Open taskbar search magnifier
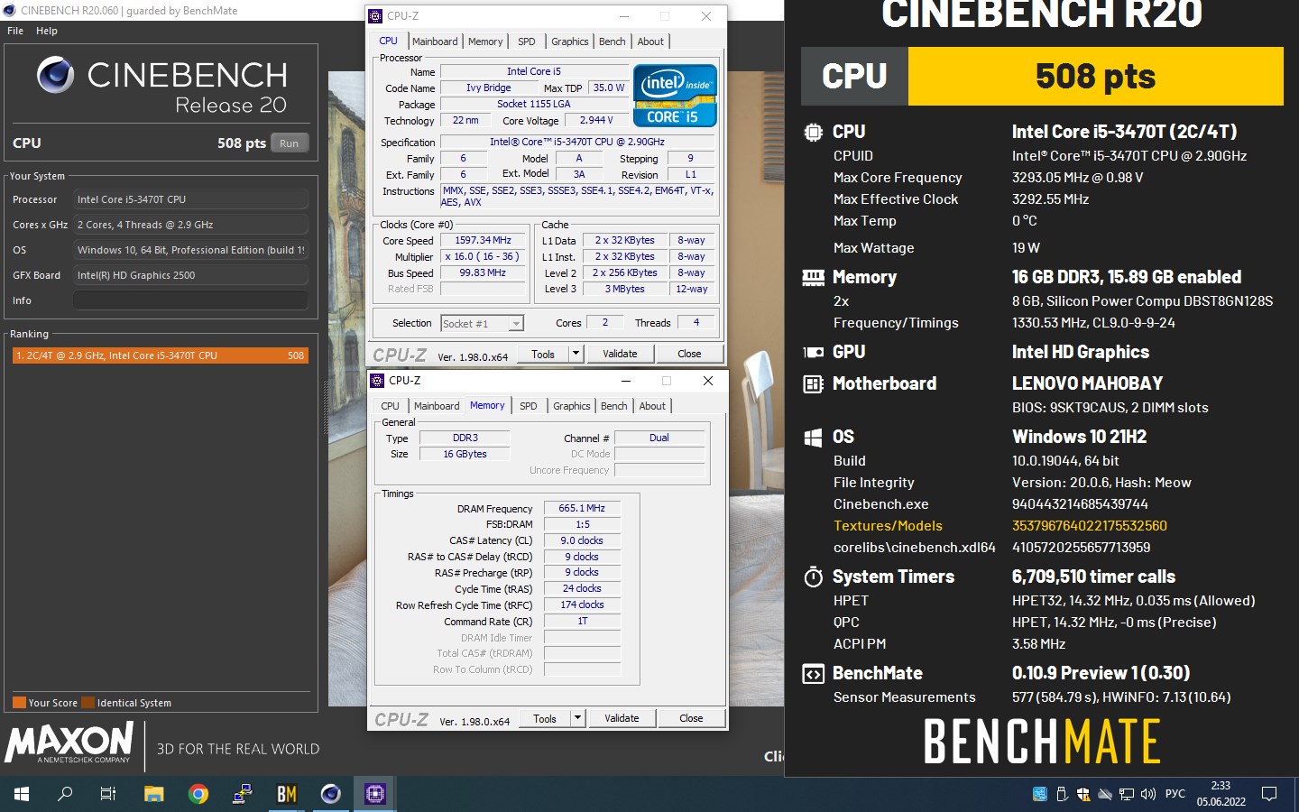The width and height of the screenshot is (1299, 812). (x=65, y=794)
